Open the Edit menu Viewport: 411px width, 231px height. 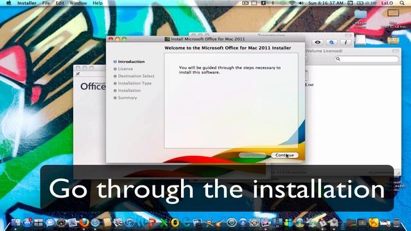pos(60,3)
